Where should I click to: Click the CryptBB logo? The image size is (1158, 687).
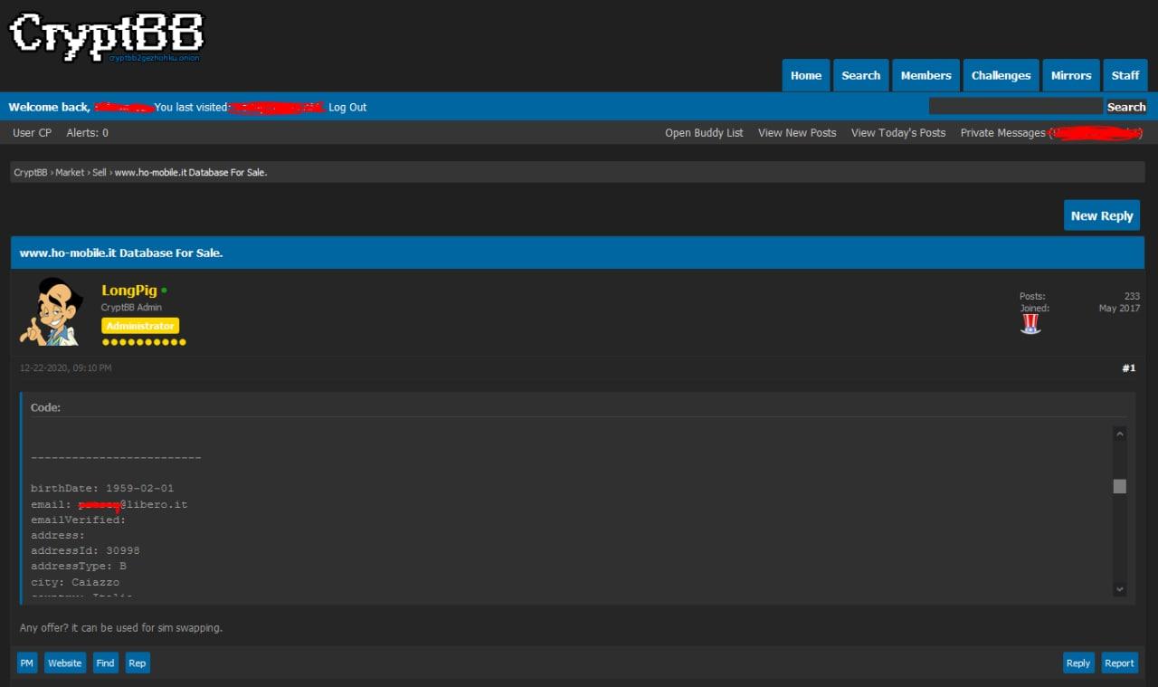(107, 36)
